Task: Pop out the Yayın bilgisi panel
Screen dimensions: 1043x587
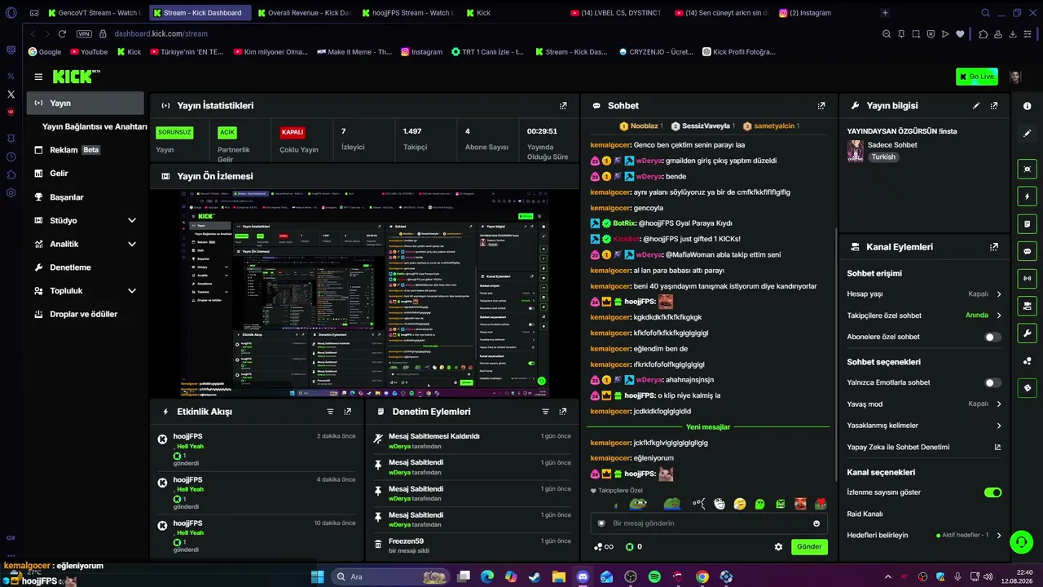Action: pyautogui.click(x=994, y=106)
